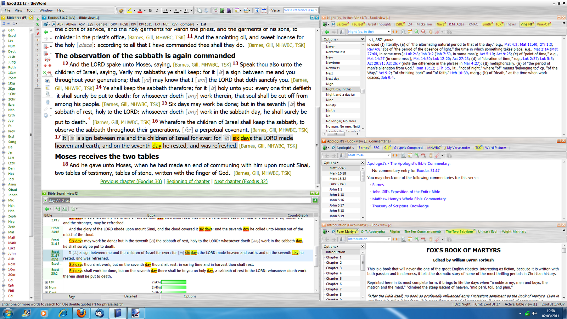The width and height of the screenshot is (567, 319).
Task: Click the copy icon on the main toolbar
Action: tap(200, 11)
